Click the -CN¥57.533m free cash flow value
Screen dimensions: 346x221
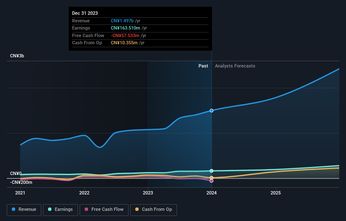tap(125, 35)
